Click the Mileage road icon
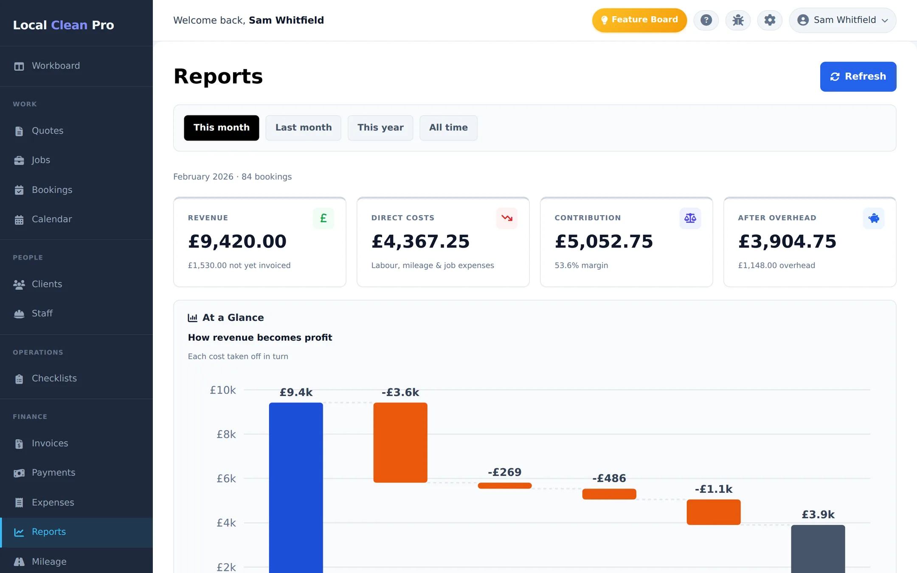 point(19,562)
